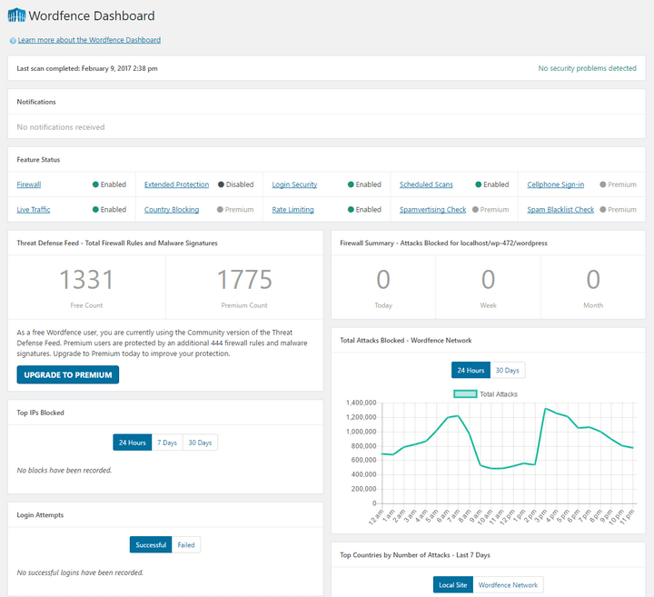Viewport: 654px width, 597px height.
Task: Click the 1331 Free Count number
Action: (x=86, y=279)
